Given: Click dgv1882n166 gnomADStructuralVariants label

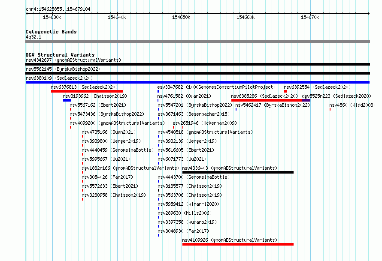Looking at the screenshot, I should (x=130, y=168).
